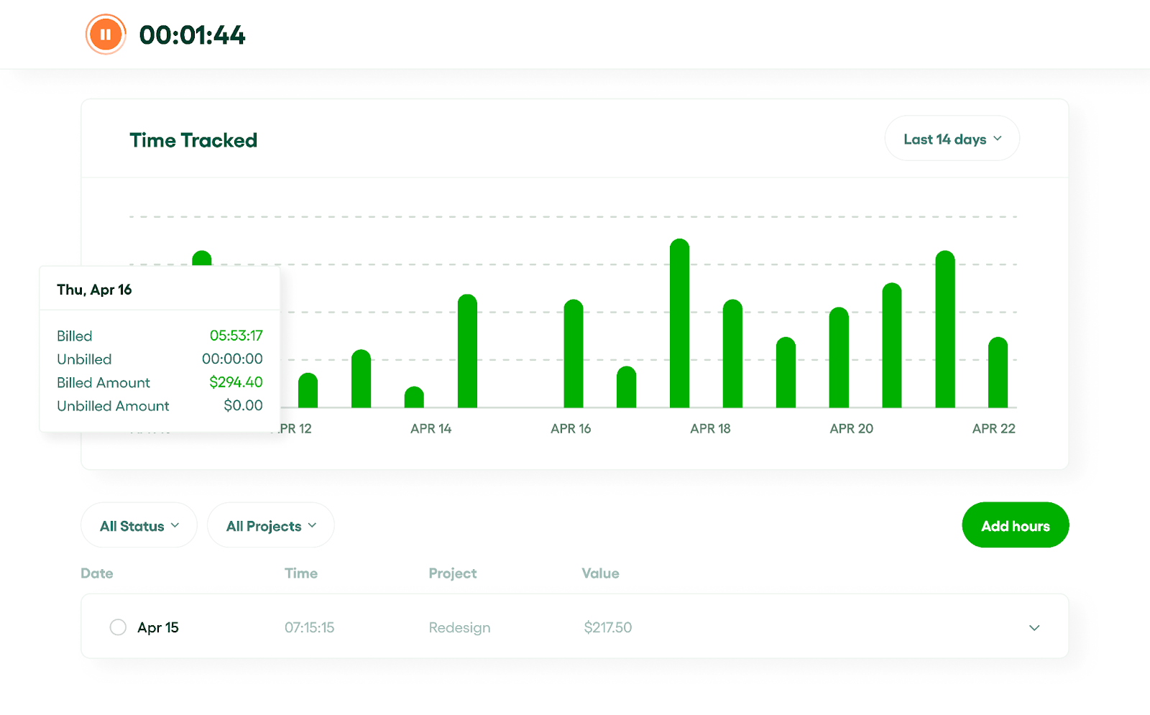Click the Value column header
1150x715 pixels.
(x=600, y=573)
